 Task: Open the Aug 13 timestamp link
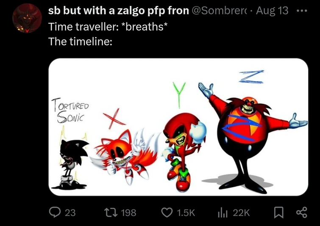[x=272, y=11]
